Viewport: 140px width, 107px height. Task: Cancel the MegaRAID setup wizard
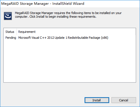click(x=124, y=100)
